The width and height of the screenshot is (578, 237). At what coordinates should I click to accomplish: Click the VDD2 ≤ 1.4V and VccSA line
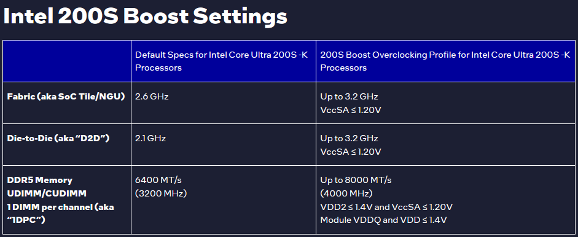(x=386, y=207)
